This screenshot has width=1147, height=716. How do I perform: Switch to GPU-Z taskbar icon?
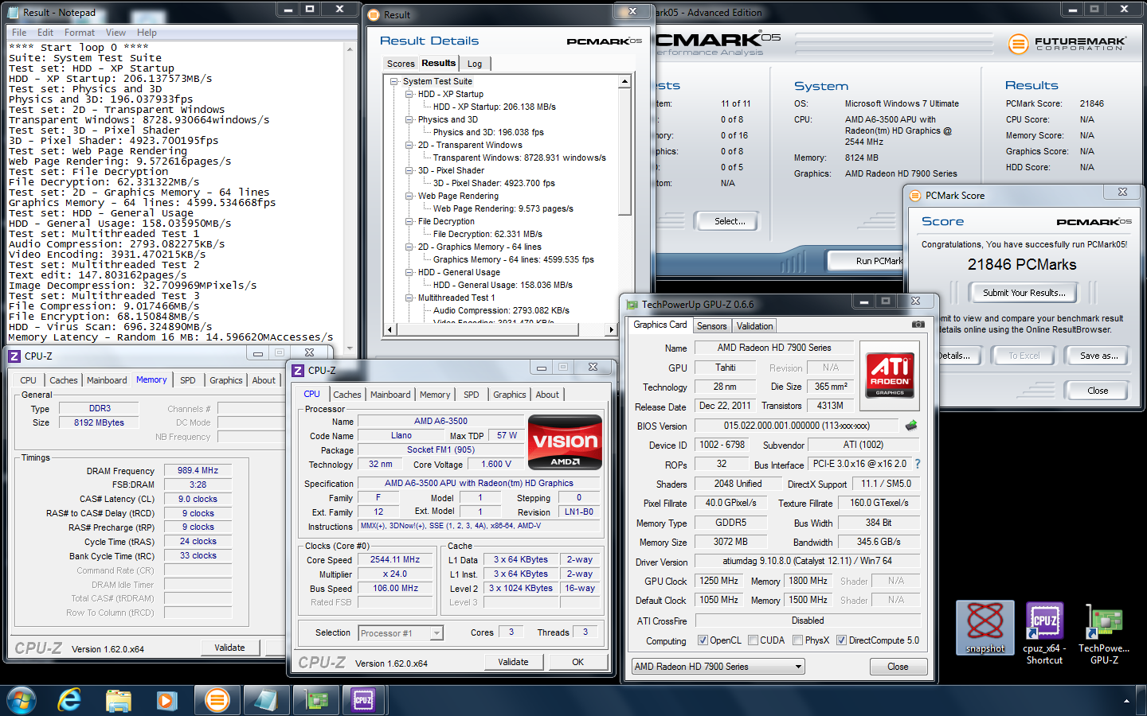pyautogui.click(x=316, y=700)
